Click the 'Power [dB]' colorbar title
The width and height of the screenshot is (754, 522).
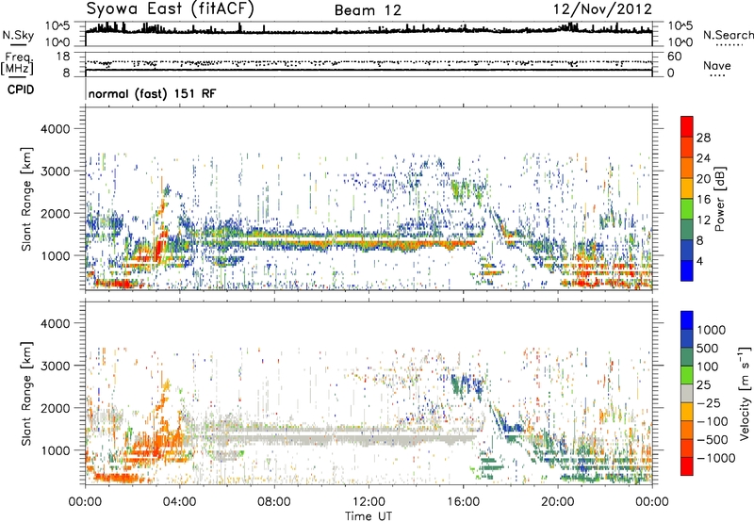click(719, 199)
